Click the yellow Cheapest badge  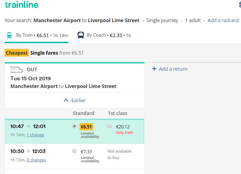point(17,53)
